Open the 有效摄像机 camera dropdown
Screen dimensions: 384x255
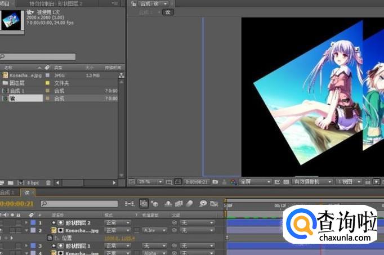[x=311, y=182]
